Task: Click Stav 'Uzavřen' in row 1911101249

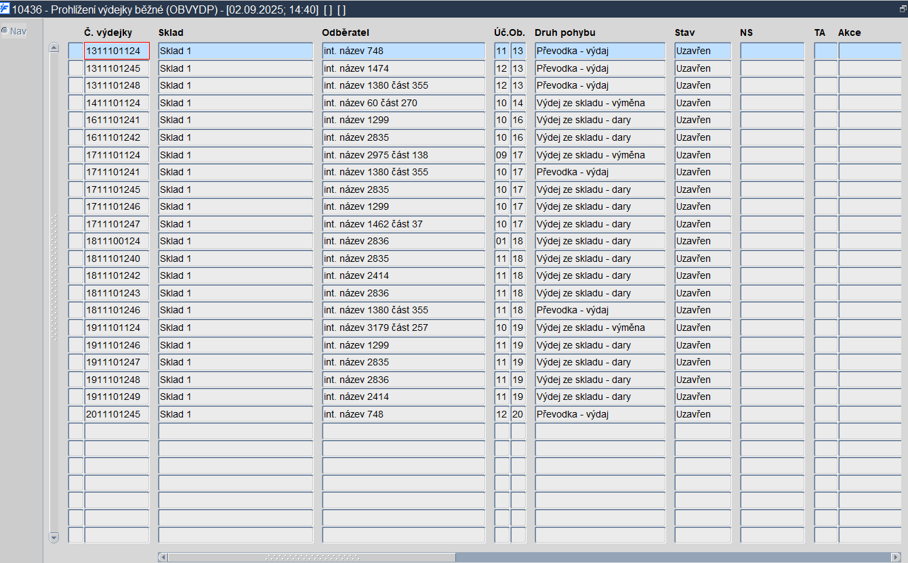Action: [x=703, y=397]
